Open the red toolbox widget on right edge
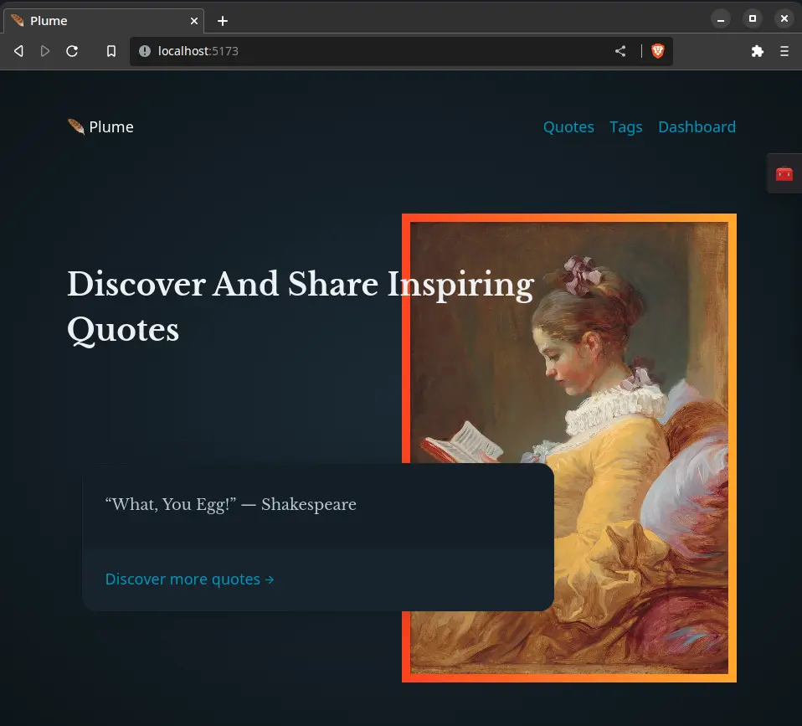 click(784, 174)
